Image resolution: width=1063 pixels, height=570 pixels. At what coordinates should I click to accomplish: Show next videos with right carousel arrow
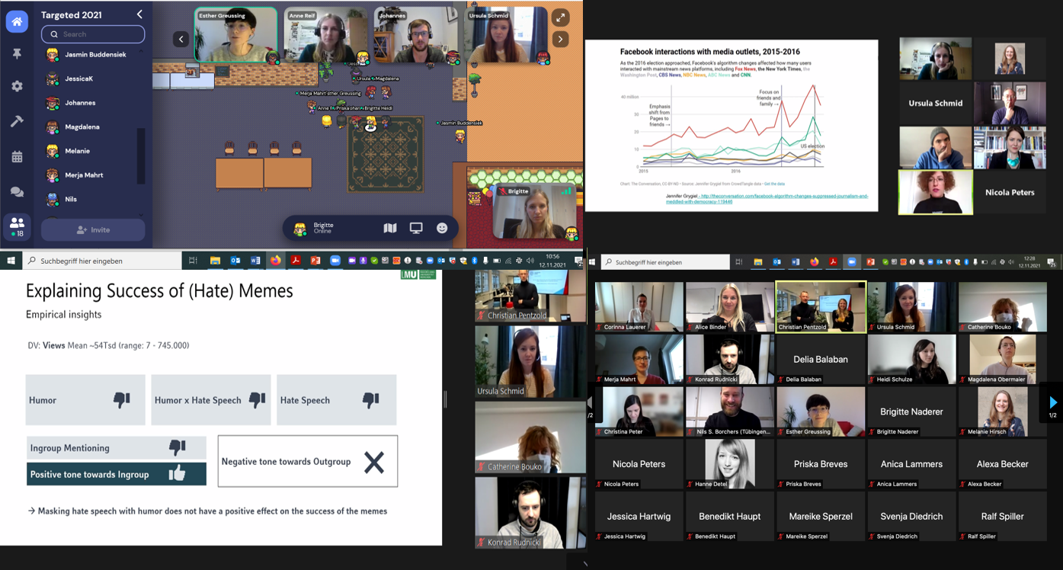pyautogui.click(x=560, y=39)
